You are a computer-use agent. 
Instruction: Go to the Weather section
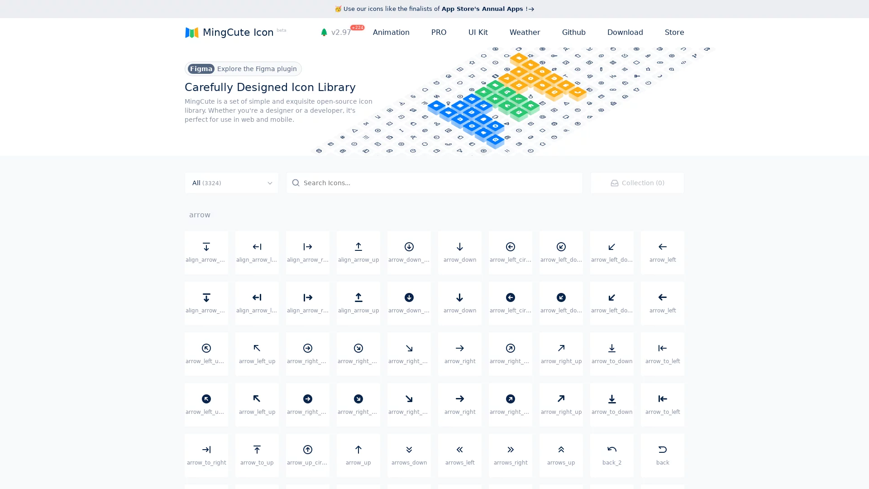[x=525, y=32]
